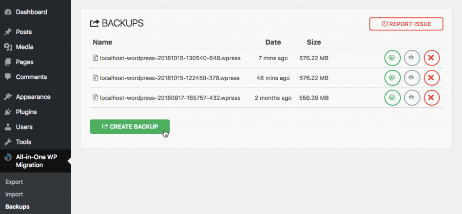The width and height of the screenshot is (462, 214).
Task: Select the Export submenu link
Action: (14, 182)
